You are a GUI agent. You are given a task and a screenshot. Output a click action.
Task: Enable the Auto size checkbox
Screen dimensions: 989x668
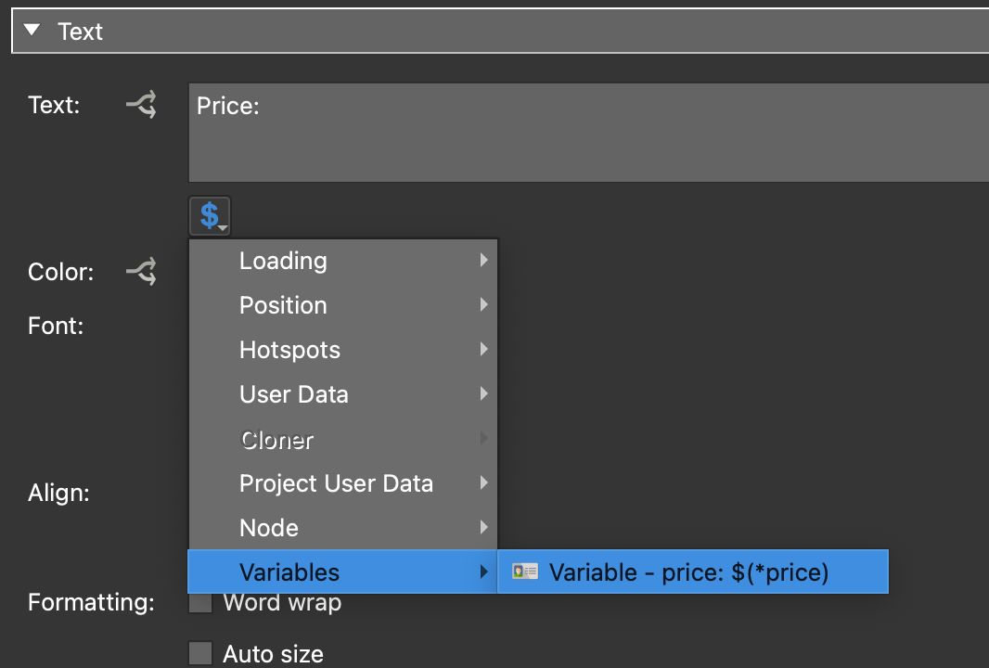[199, 653]
